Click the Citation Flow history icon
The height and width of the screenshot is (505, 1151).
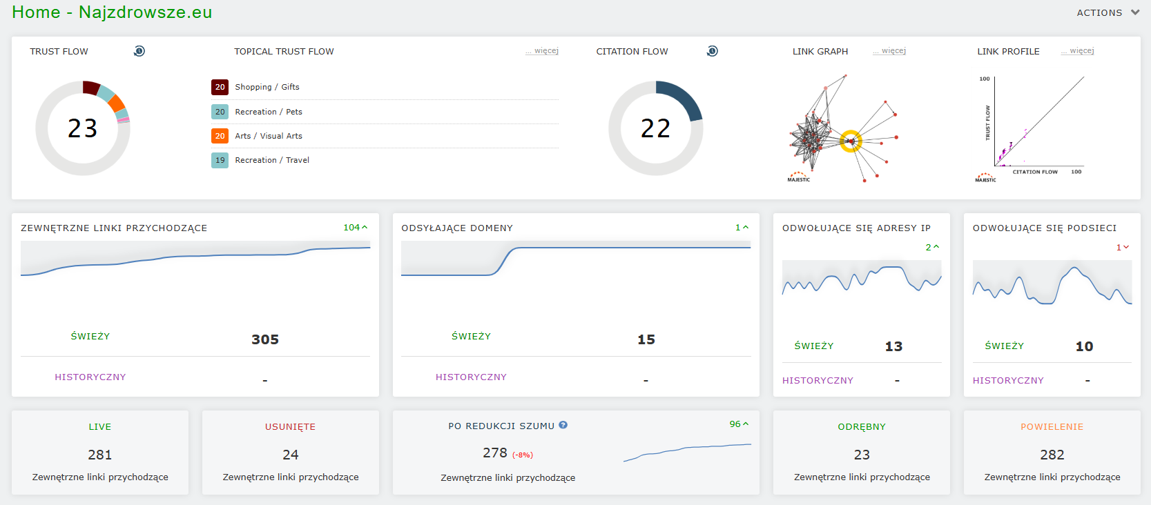click(x=713, y=51)
